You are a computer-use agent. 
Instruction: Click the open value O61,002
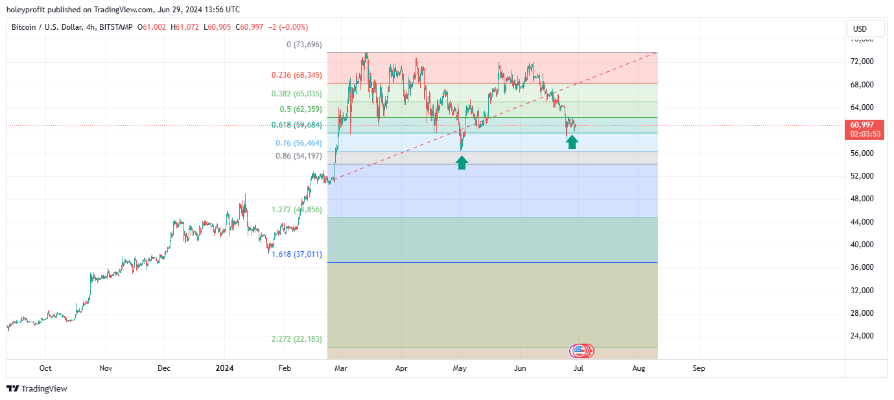coord(150,27)
